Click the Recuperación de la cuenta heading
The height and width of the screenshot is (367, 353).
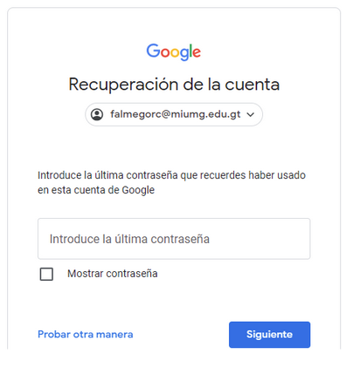pyautogui.click(x=174, y=85)
